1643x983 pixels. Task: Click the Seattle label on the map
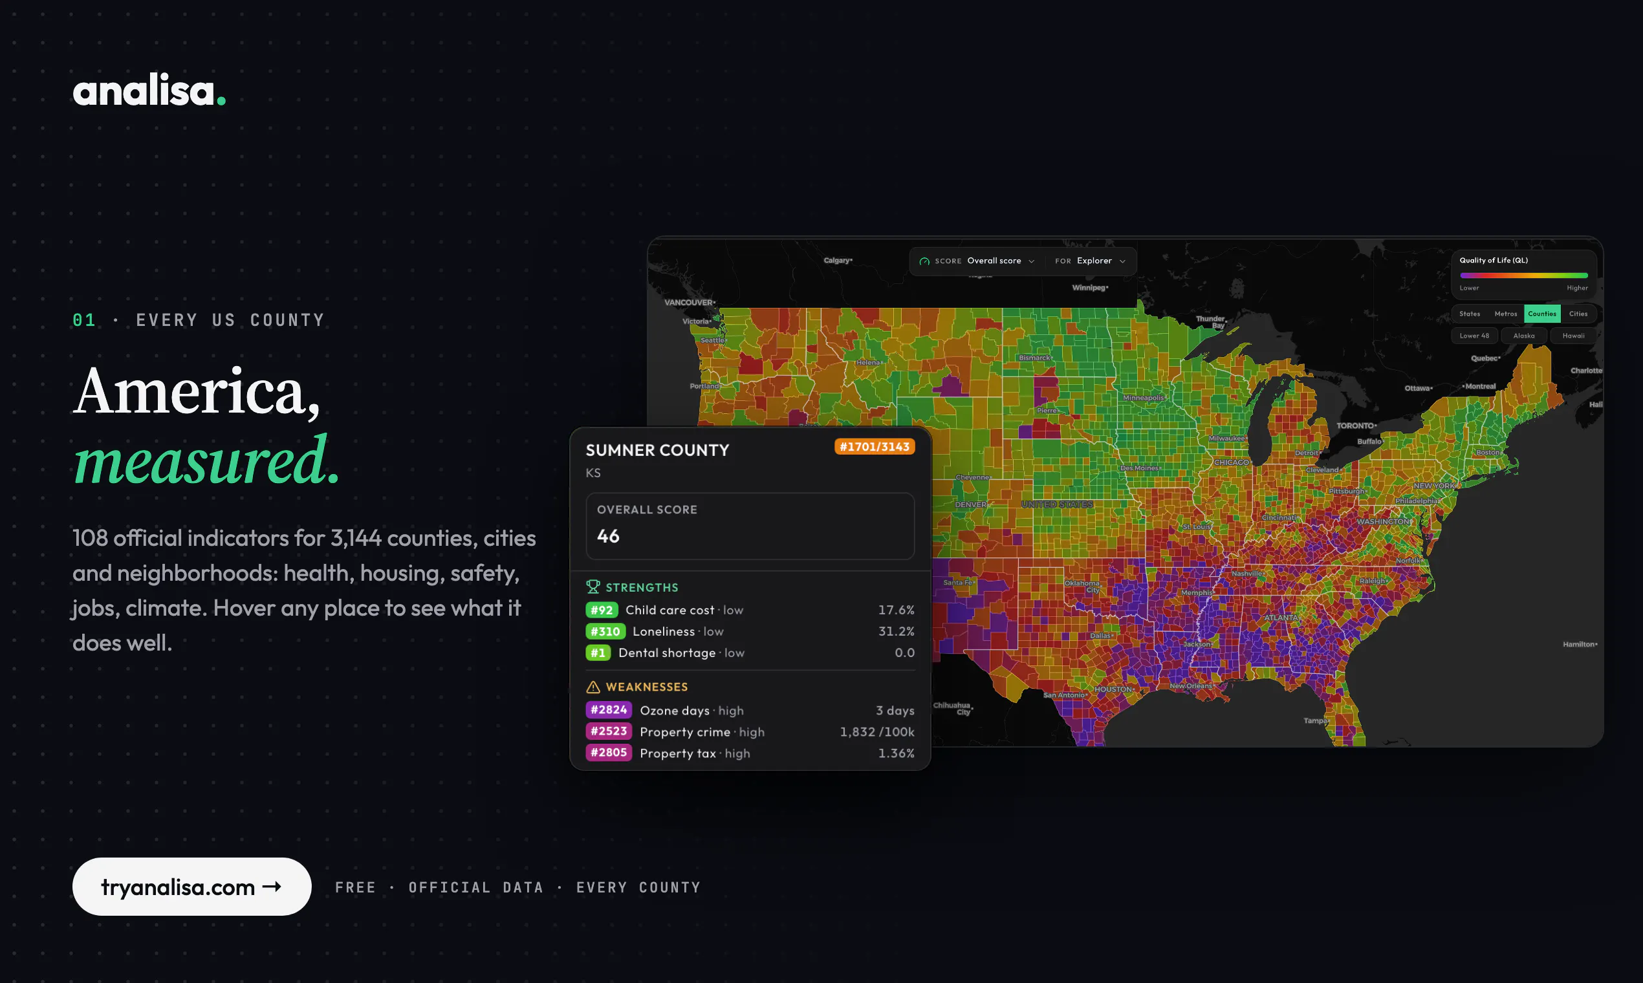click(713, 340)
